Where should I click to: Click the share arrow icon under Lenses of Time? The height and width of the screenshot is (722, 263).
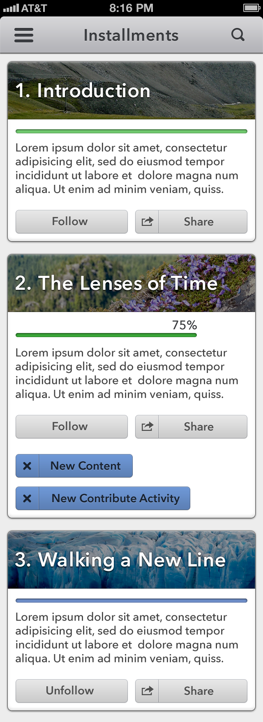click(147, 427)
